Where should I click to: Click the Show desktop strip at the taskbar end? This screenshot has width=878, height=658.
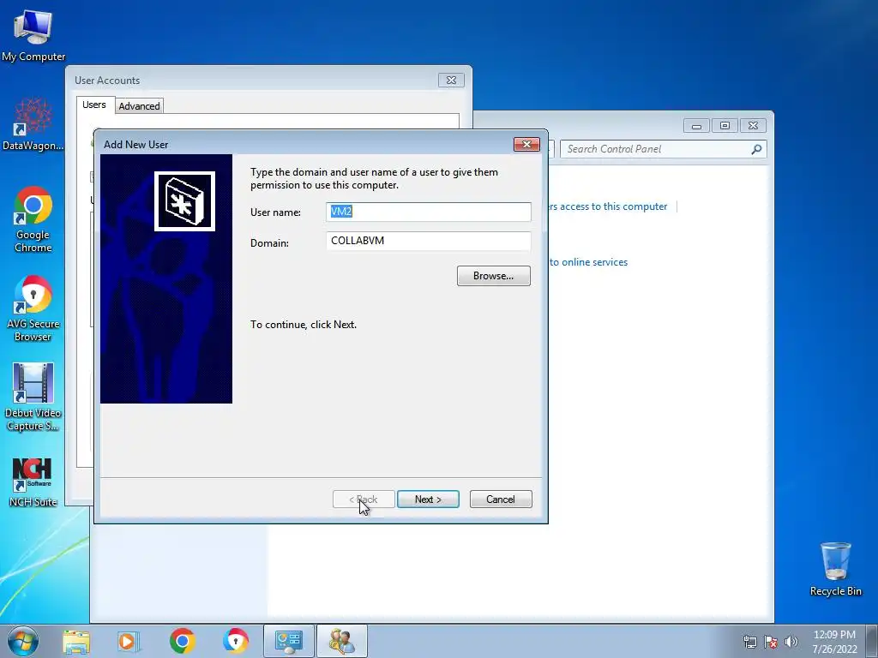pos(872,641)
